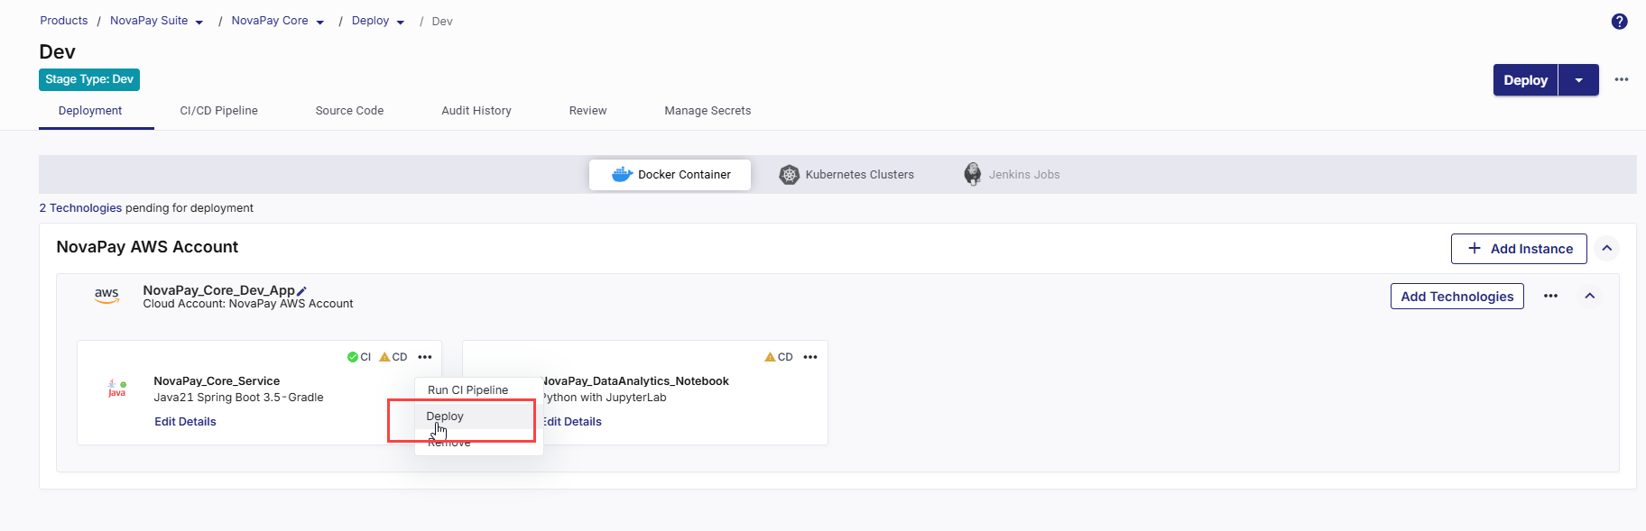Select Run CI Pipeline from the menu
This screenshot has width=1646, height=531.
pos(467,390)
